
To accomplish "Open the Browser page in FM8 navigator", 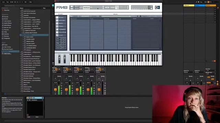I will (x=61, y=17).
